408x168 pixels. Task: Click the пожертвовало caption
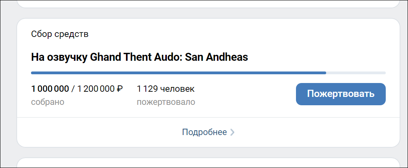(166, 102)
